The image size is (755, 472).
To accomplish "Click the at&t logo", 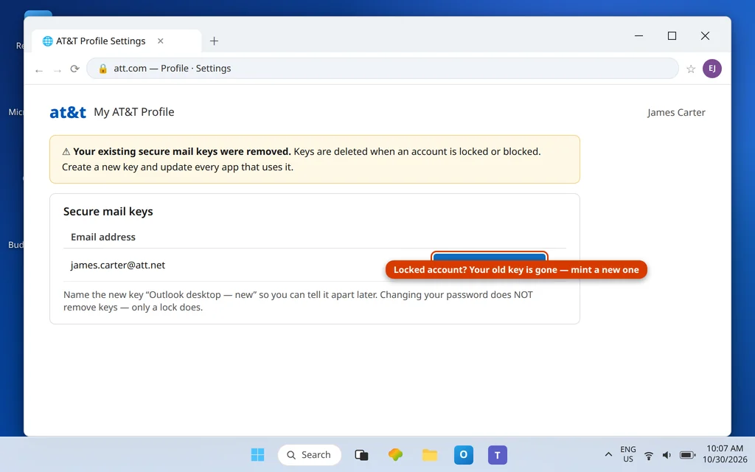I will click(x=68, y=112).
